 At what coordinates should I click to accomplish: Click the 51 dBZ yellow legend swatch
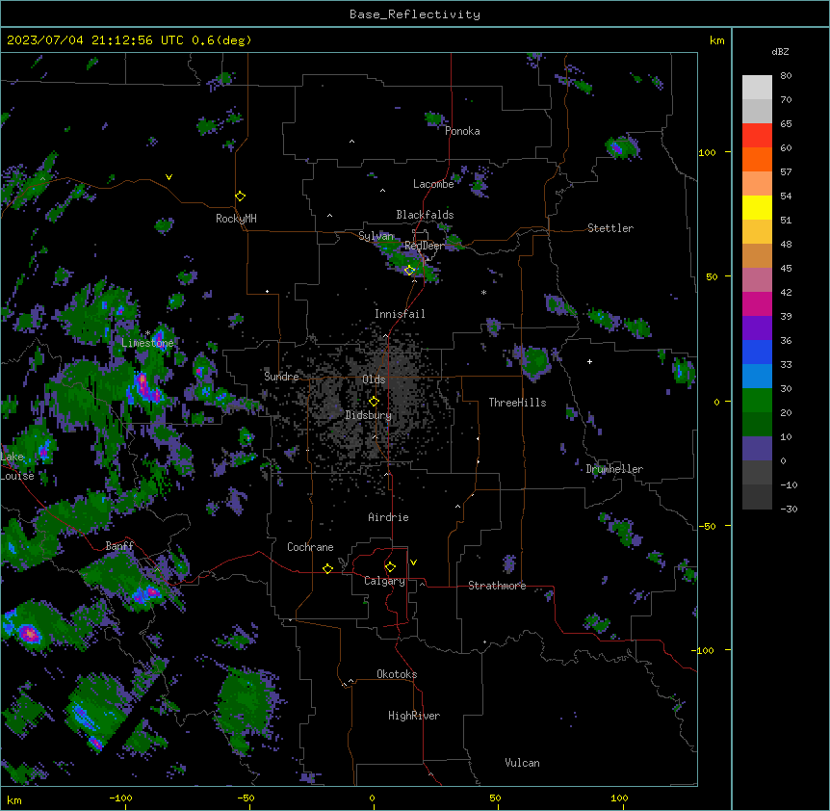(x=757, y=207)
